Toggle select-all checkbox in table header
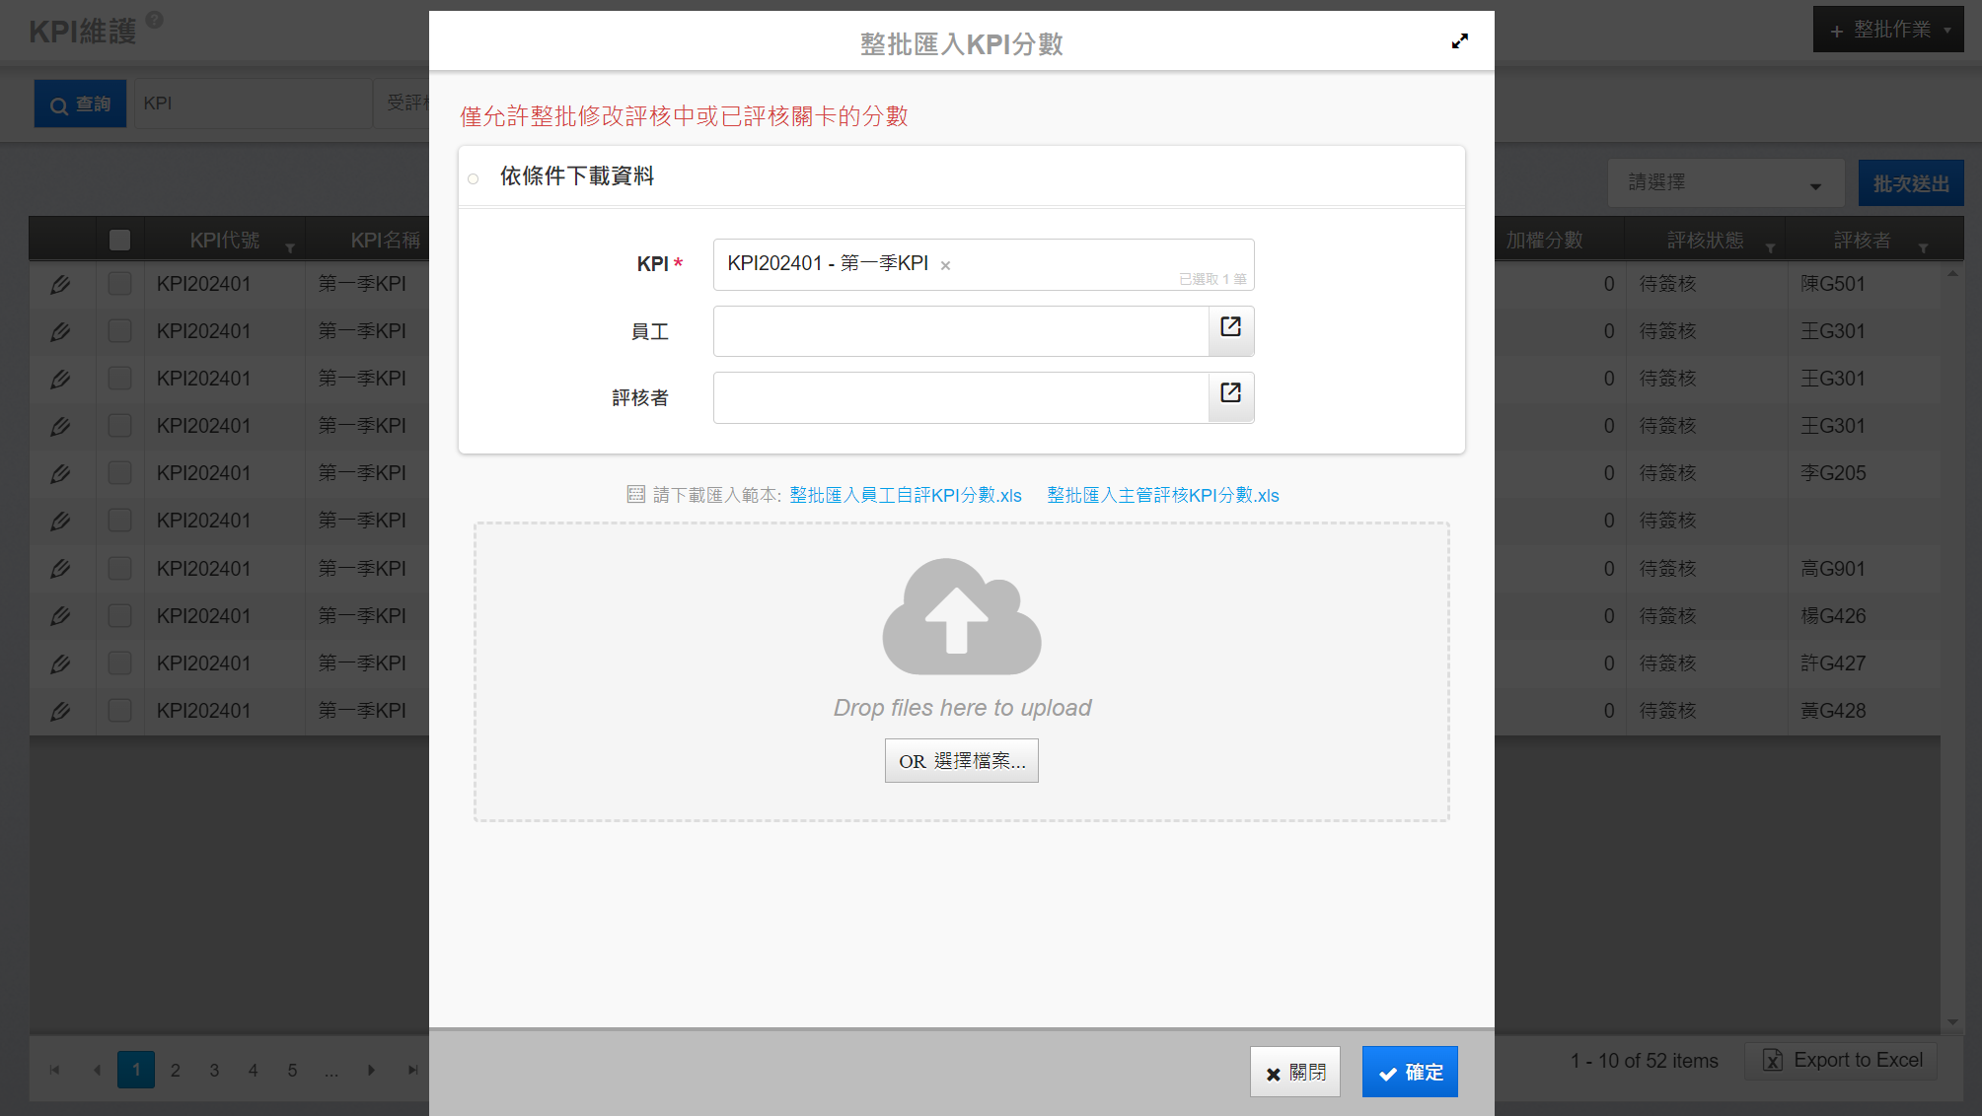This screenshot has width=1982, height=1116. tap(119, 240)
